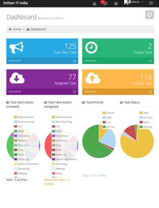This screenshot has height=208, width=159.
Task: Click the dashboard gauge icon in breadcrumb
Action: point(28,29)
